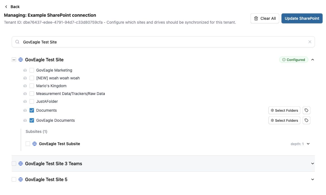Click the drive icon next to JustAFolder
Image resolution: width=326 pixels, height=195 pixels.
(x=25, y=101)
